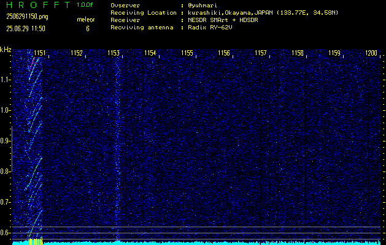Click the 0.7 kHz axis label

(x=6, y=202)
